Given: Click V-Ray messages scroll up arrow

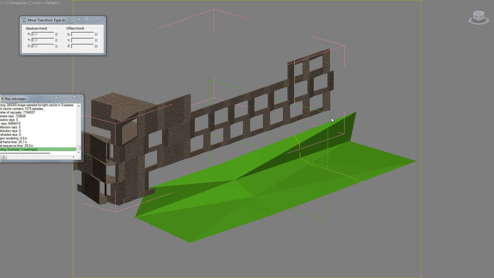Looking at the screenshot, I should coord(79,106).
